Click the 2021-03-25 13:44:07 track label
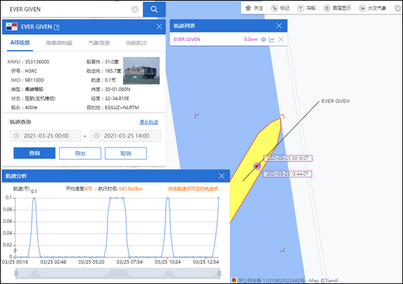Image resolution: width=403 pixels, height=284 pixels. tap(288, 174)
